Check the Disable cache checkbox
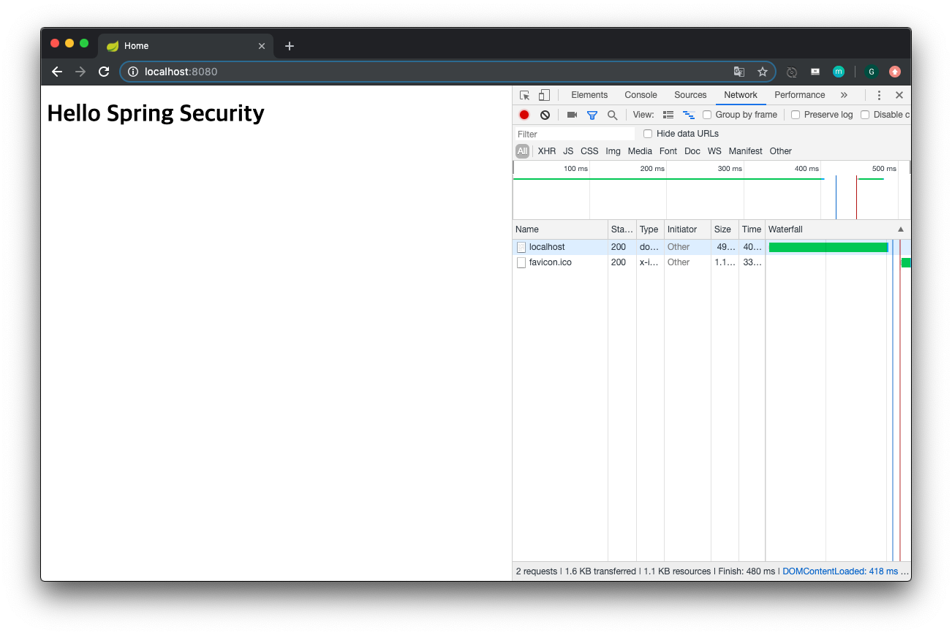Screen dimensions: 952x635 coord(865,115)
